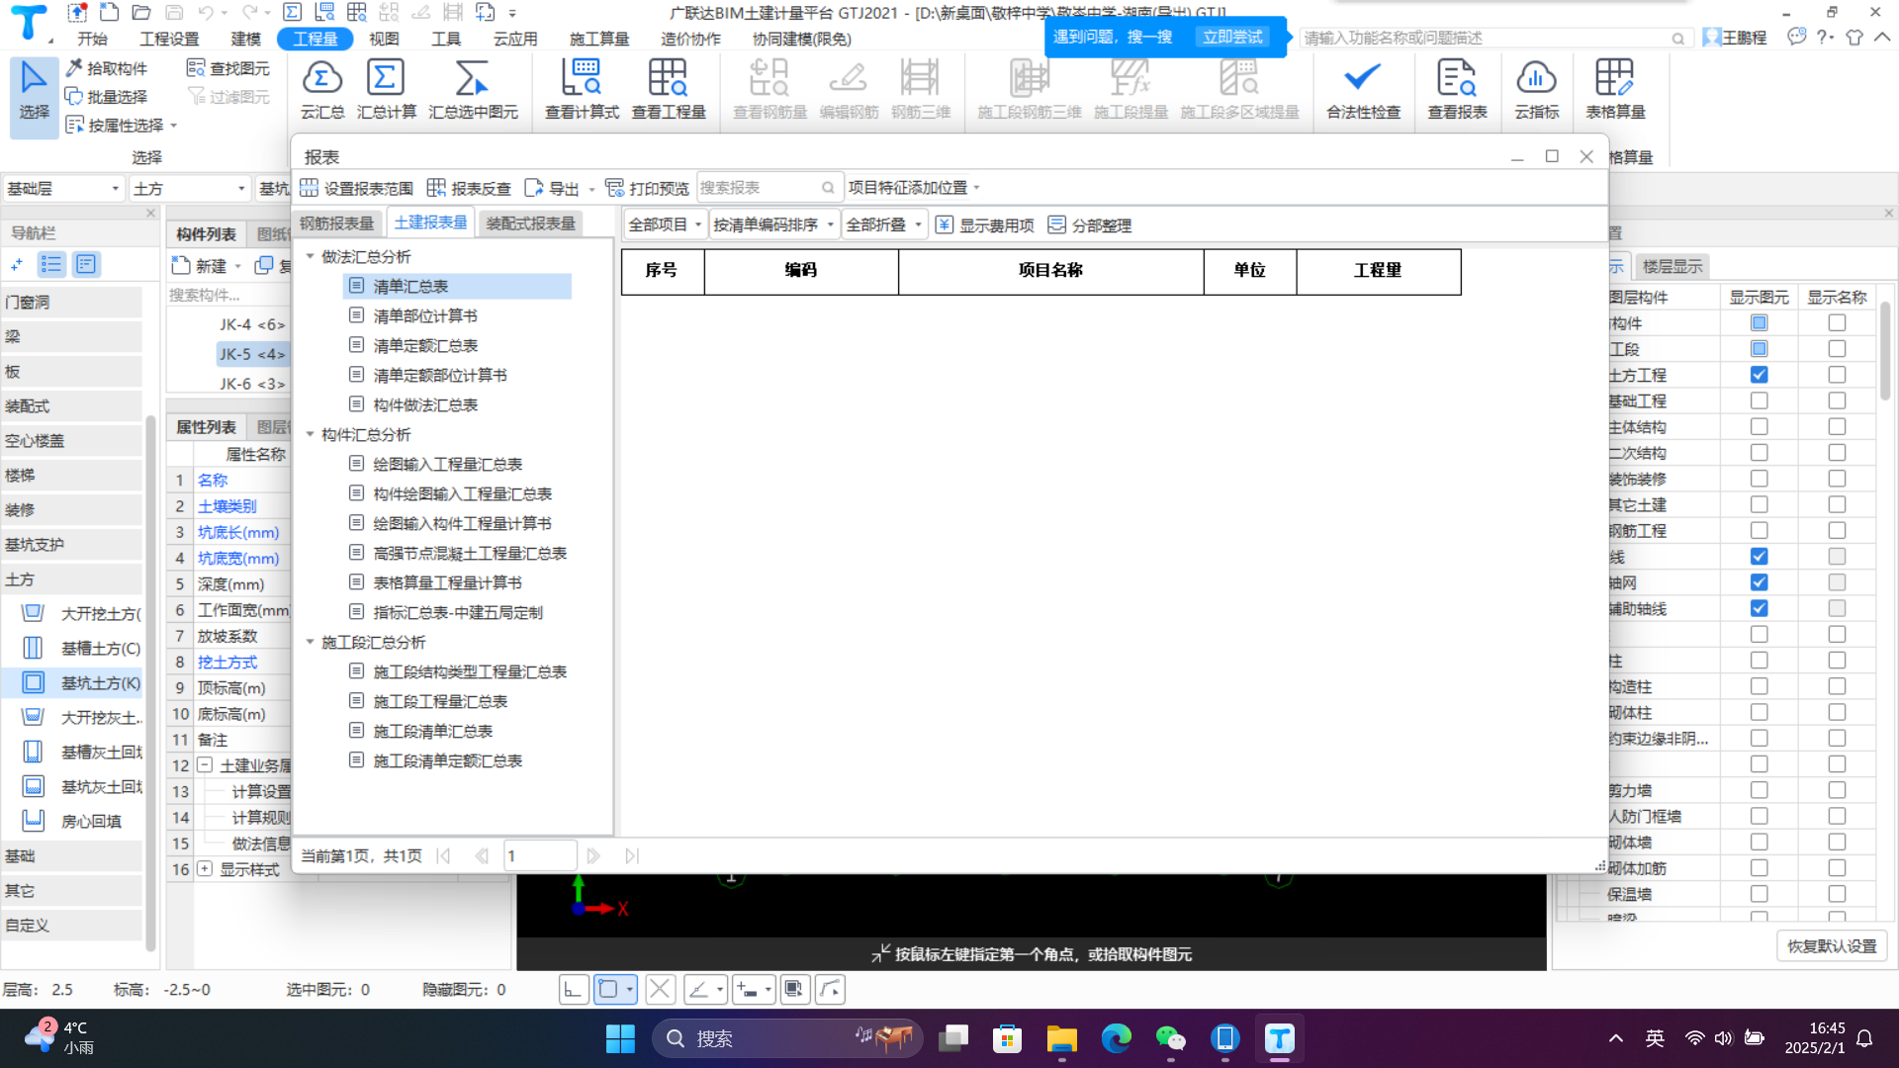Click 拾取构件 pick component tool
The height and width of the screenshot is (1068, 1899).
pyautogui.click(x=107, y=68)
